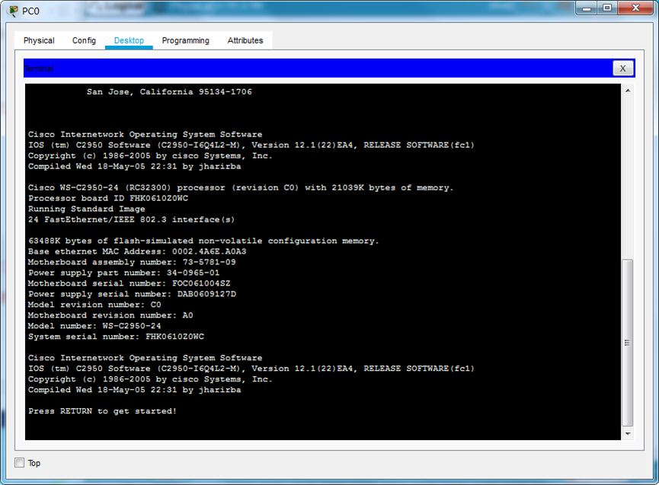Viewport: 659px width, 485px height.
Task: Click 'Power supply part number: 34-0965-01' line
Action: point(124,273)
